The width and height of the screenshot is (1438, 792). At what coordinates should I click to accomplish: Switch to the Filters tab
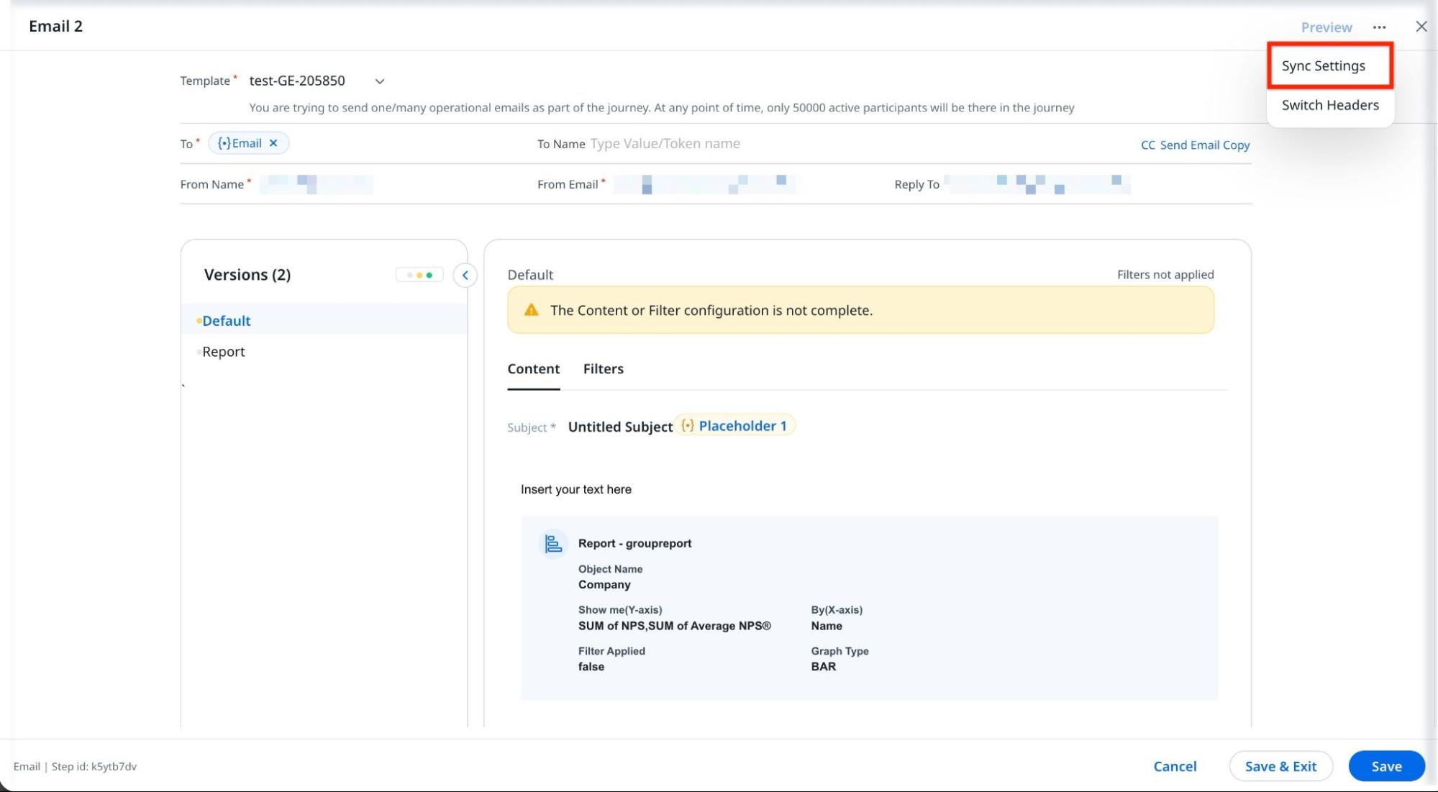pos(603,369)
